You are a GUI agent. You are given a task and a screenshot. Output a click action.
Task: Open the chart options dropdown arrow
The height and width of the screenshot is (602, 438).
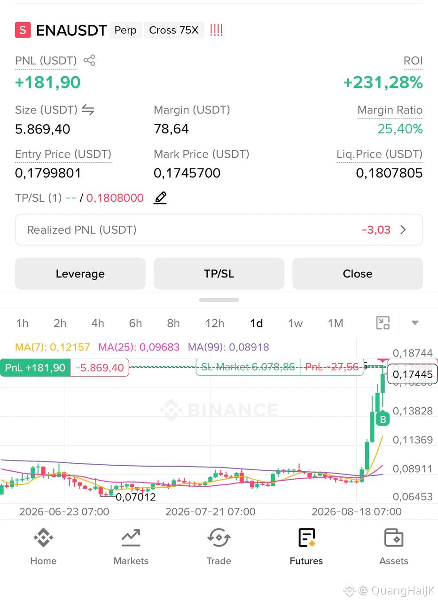(x=415, y=323)
